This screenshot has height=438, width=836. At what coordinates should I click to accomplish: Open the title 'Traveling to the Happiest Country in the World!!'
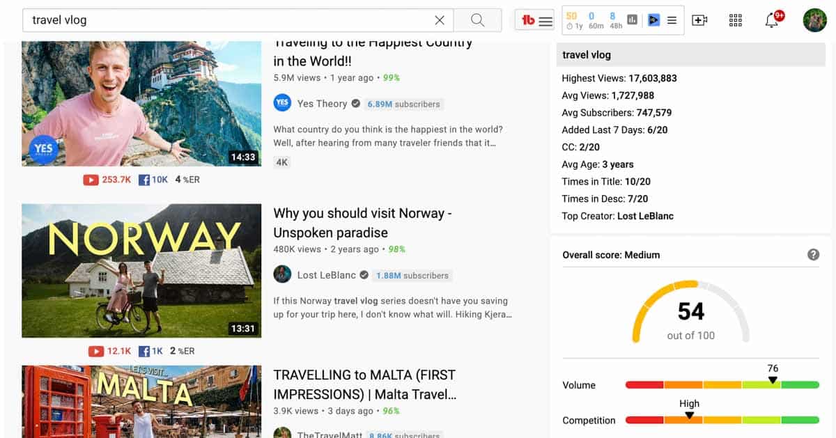click(373, 52)
